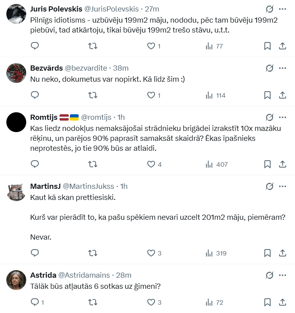Reply to Juris Polevskis's post
This screenshot has width=295, height=313.
click(35, 46)
